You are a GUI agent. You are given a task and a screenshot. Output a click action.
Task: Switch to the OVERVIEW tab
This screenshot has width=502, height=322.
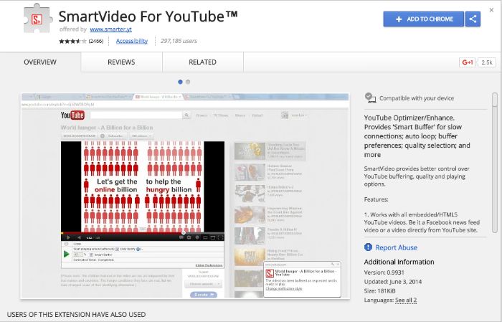[x=40, y=62]
